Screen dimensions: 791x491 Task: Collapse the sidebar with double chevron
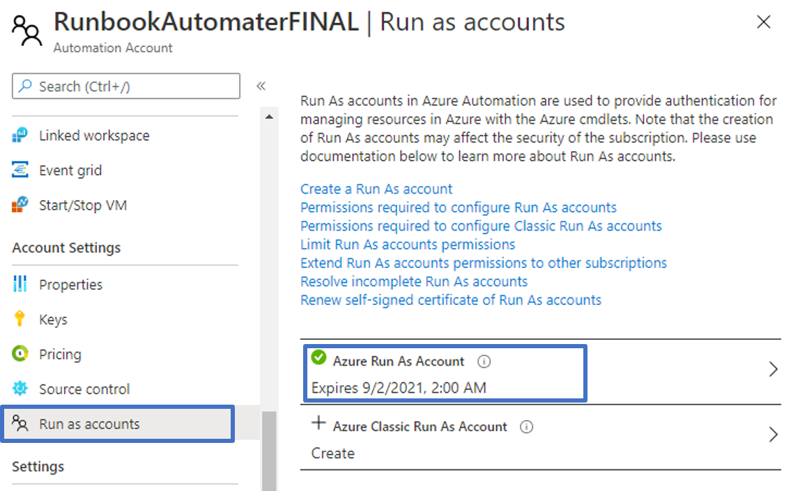coord(261,86)
